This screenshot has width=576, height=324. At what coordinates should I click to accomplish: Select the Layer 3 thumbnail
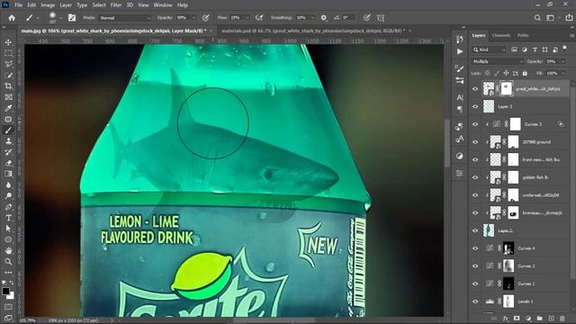pyautogui.click(x=489, y=106)
